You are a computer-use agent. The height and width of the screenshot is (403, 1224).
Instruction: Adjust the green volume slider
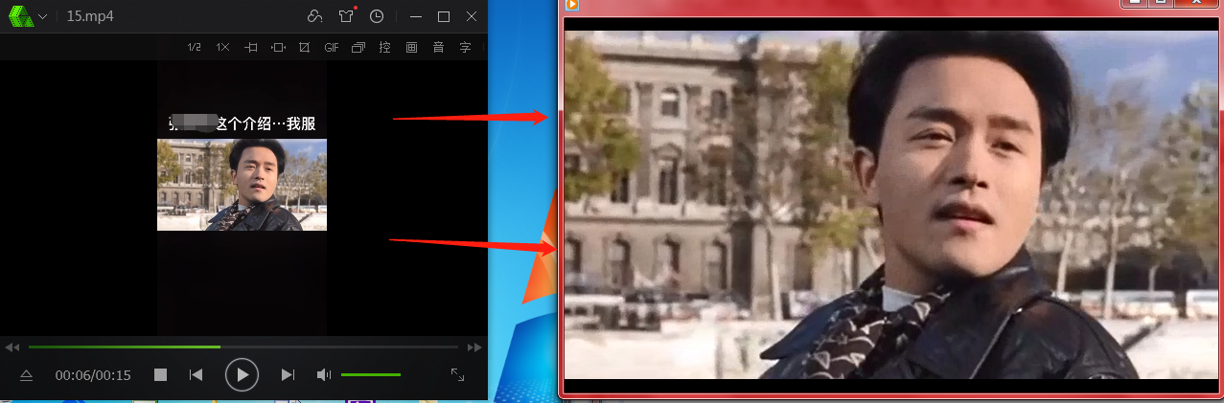click(x=371, y=375)
